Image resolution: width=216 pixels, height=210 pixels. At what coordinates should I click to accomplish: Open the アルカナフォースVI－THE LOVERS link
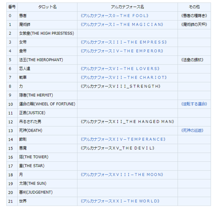click(120, 69)
